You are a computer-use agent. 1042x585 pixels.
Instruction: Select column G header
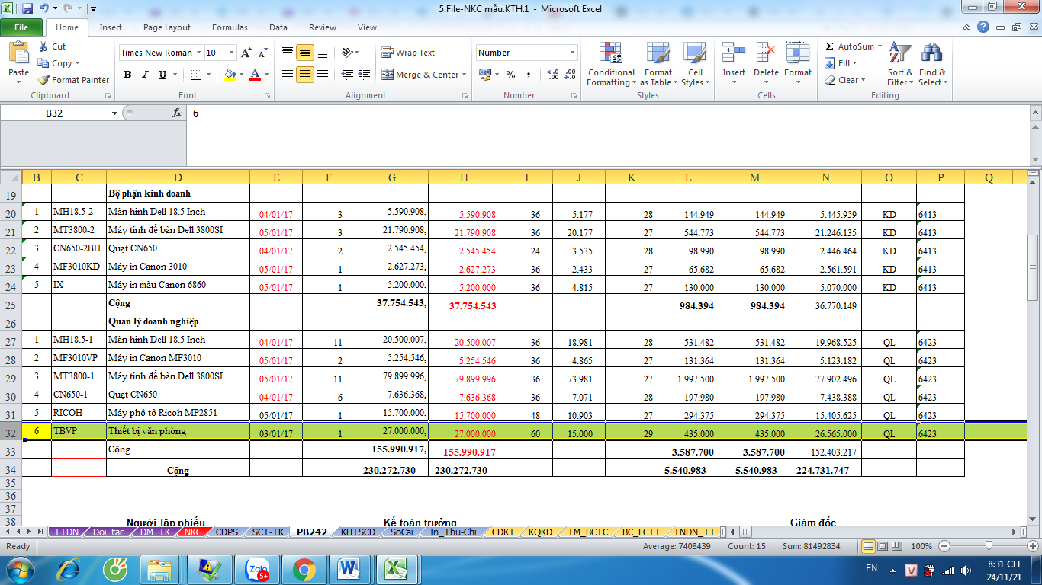[x=391, y=177]
